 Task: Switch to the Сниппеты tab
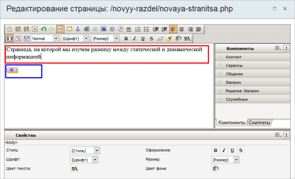(x=259, y=123)
